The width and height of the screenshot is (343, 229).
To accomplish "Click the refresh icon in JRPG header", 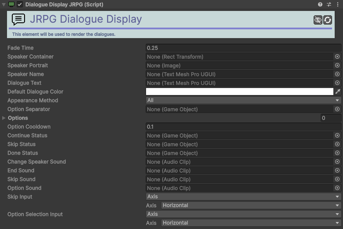I will pyautogui.click(x=328, y=20).
